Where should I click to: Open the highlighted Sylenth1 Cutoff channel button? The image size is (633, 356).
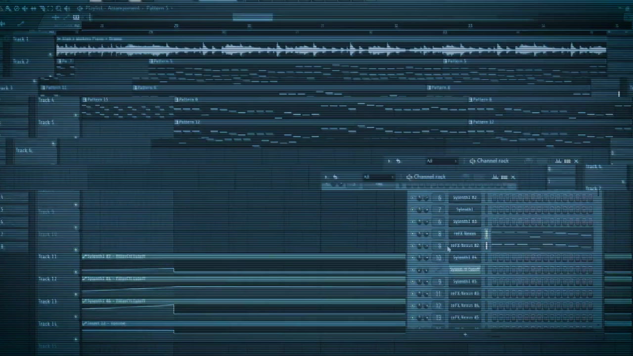pyautogui.click(x=465, y=270)
